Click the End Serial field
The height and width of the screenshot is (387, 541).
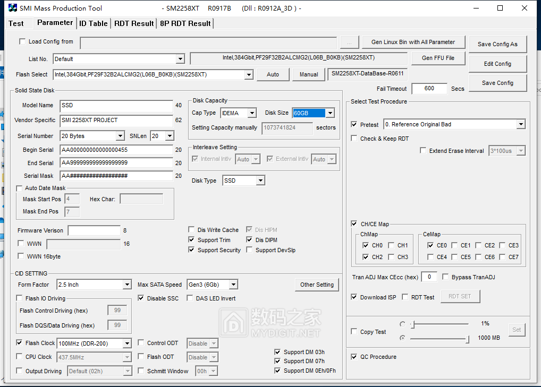point(116,162)
